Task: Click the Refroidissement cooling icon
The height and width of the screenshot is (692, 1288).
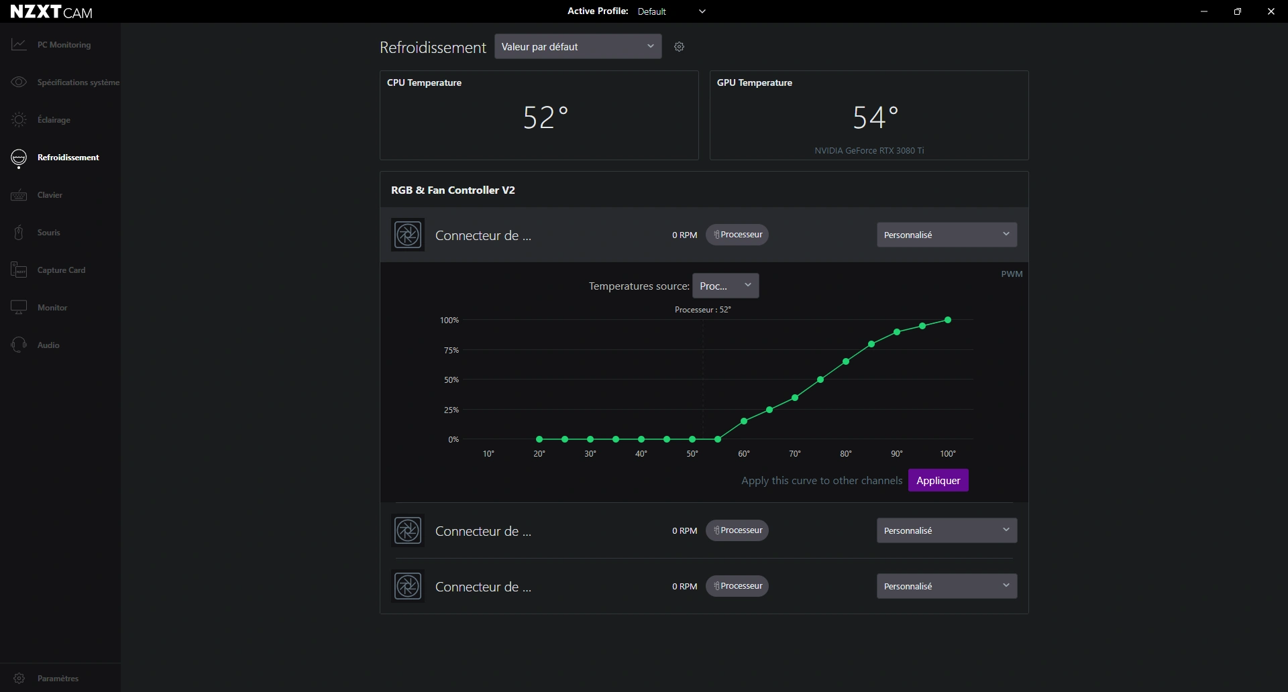Action: point(19,158)
